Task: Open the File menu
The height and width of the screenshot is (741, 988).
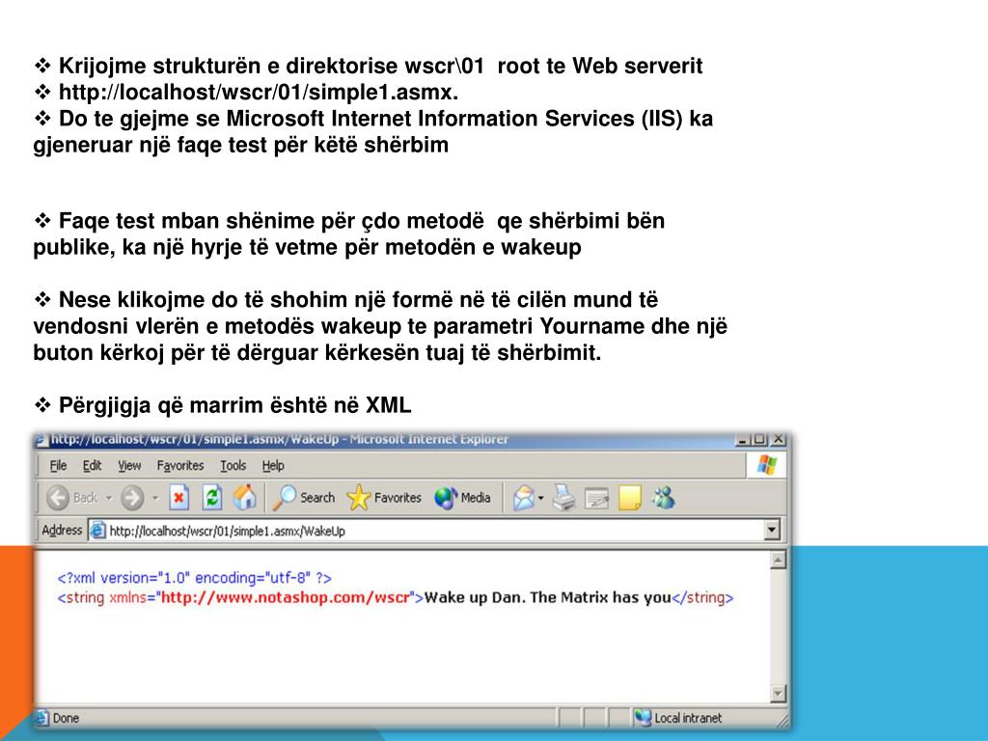Action: (58, 466)
